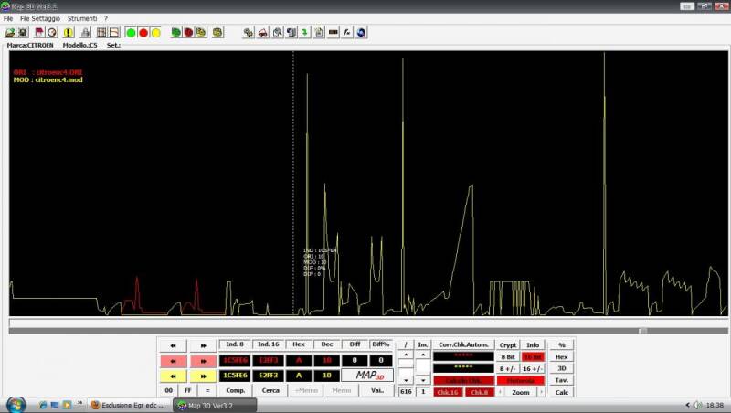The width and height of the screenshot is (731, 413).
Task: Click the red circle toolbar icon
Action: click(x=143, y=33)
